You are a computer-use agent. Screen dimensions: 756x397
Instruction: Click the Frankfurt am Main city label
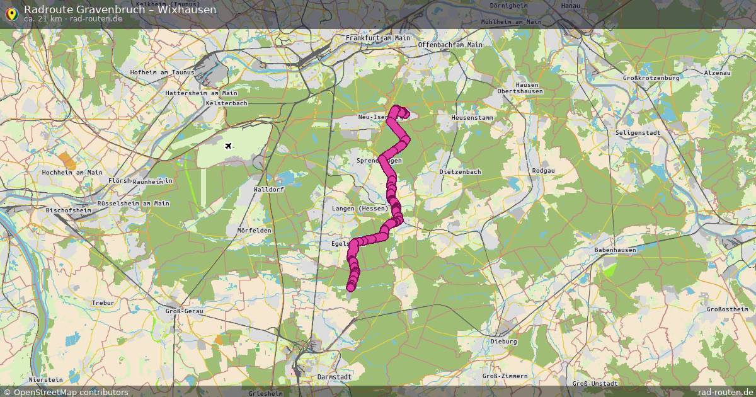click(378, 38)
